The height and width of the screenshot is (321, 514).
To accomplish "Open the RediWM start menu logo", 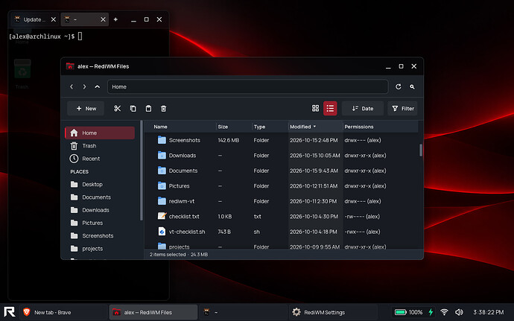I will pyautogui.click(x=10, y=312).
